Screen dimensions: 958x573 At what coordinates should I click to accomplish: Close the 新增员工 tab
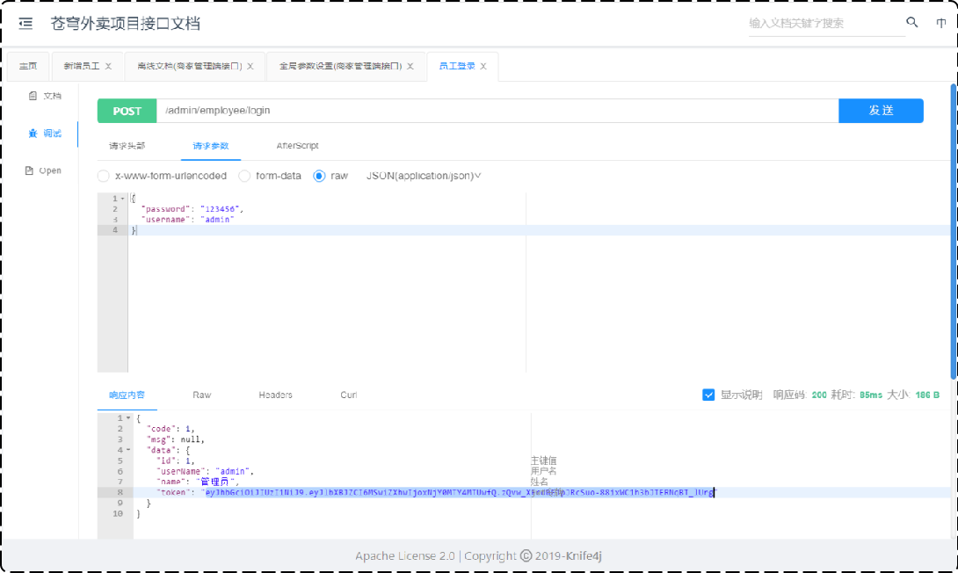pyautogui.click(x=108, y=66)
